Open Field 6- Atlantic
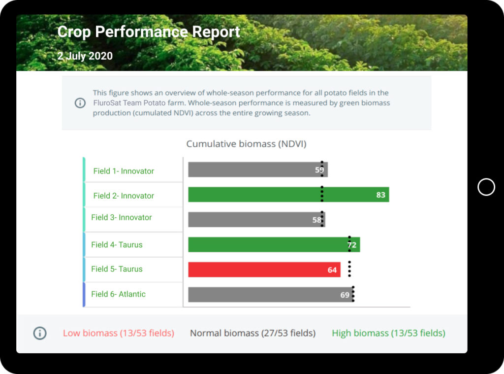 pyautogui.click(x=118, y=294)
